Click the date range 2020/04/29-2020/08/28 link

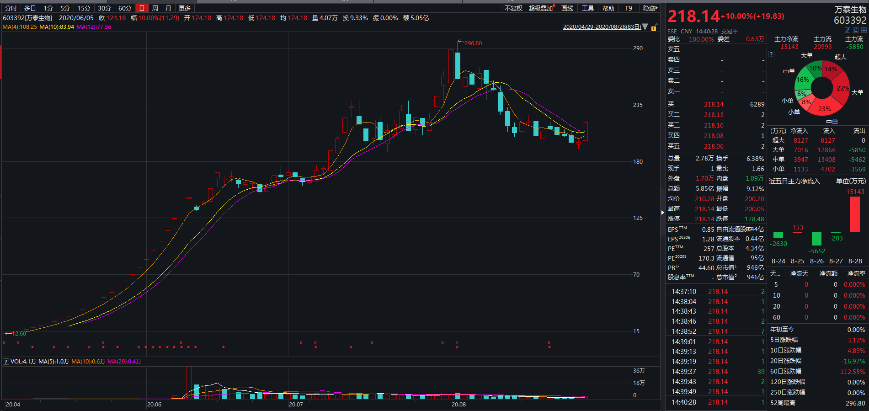point(602,27)
